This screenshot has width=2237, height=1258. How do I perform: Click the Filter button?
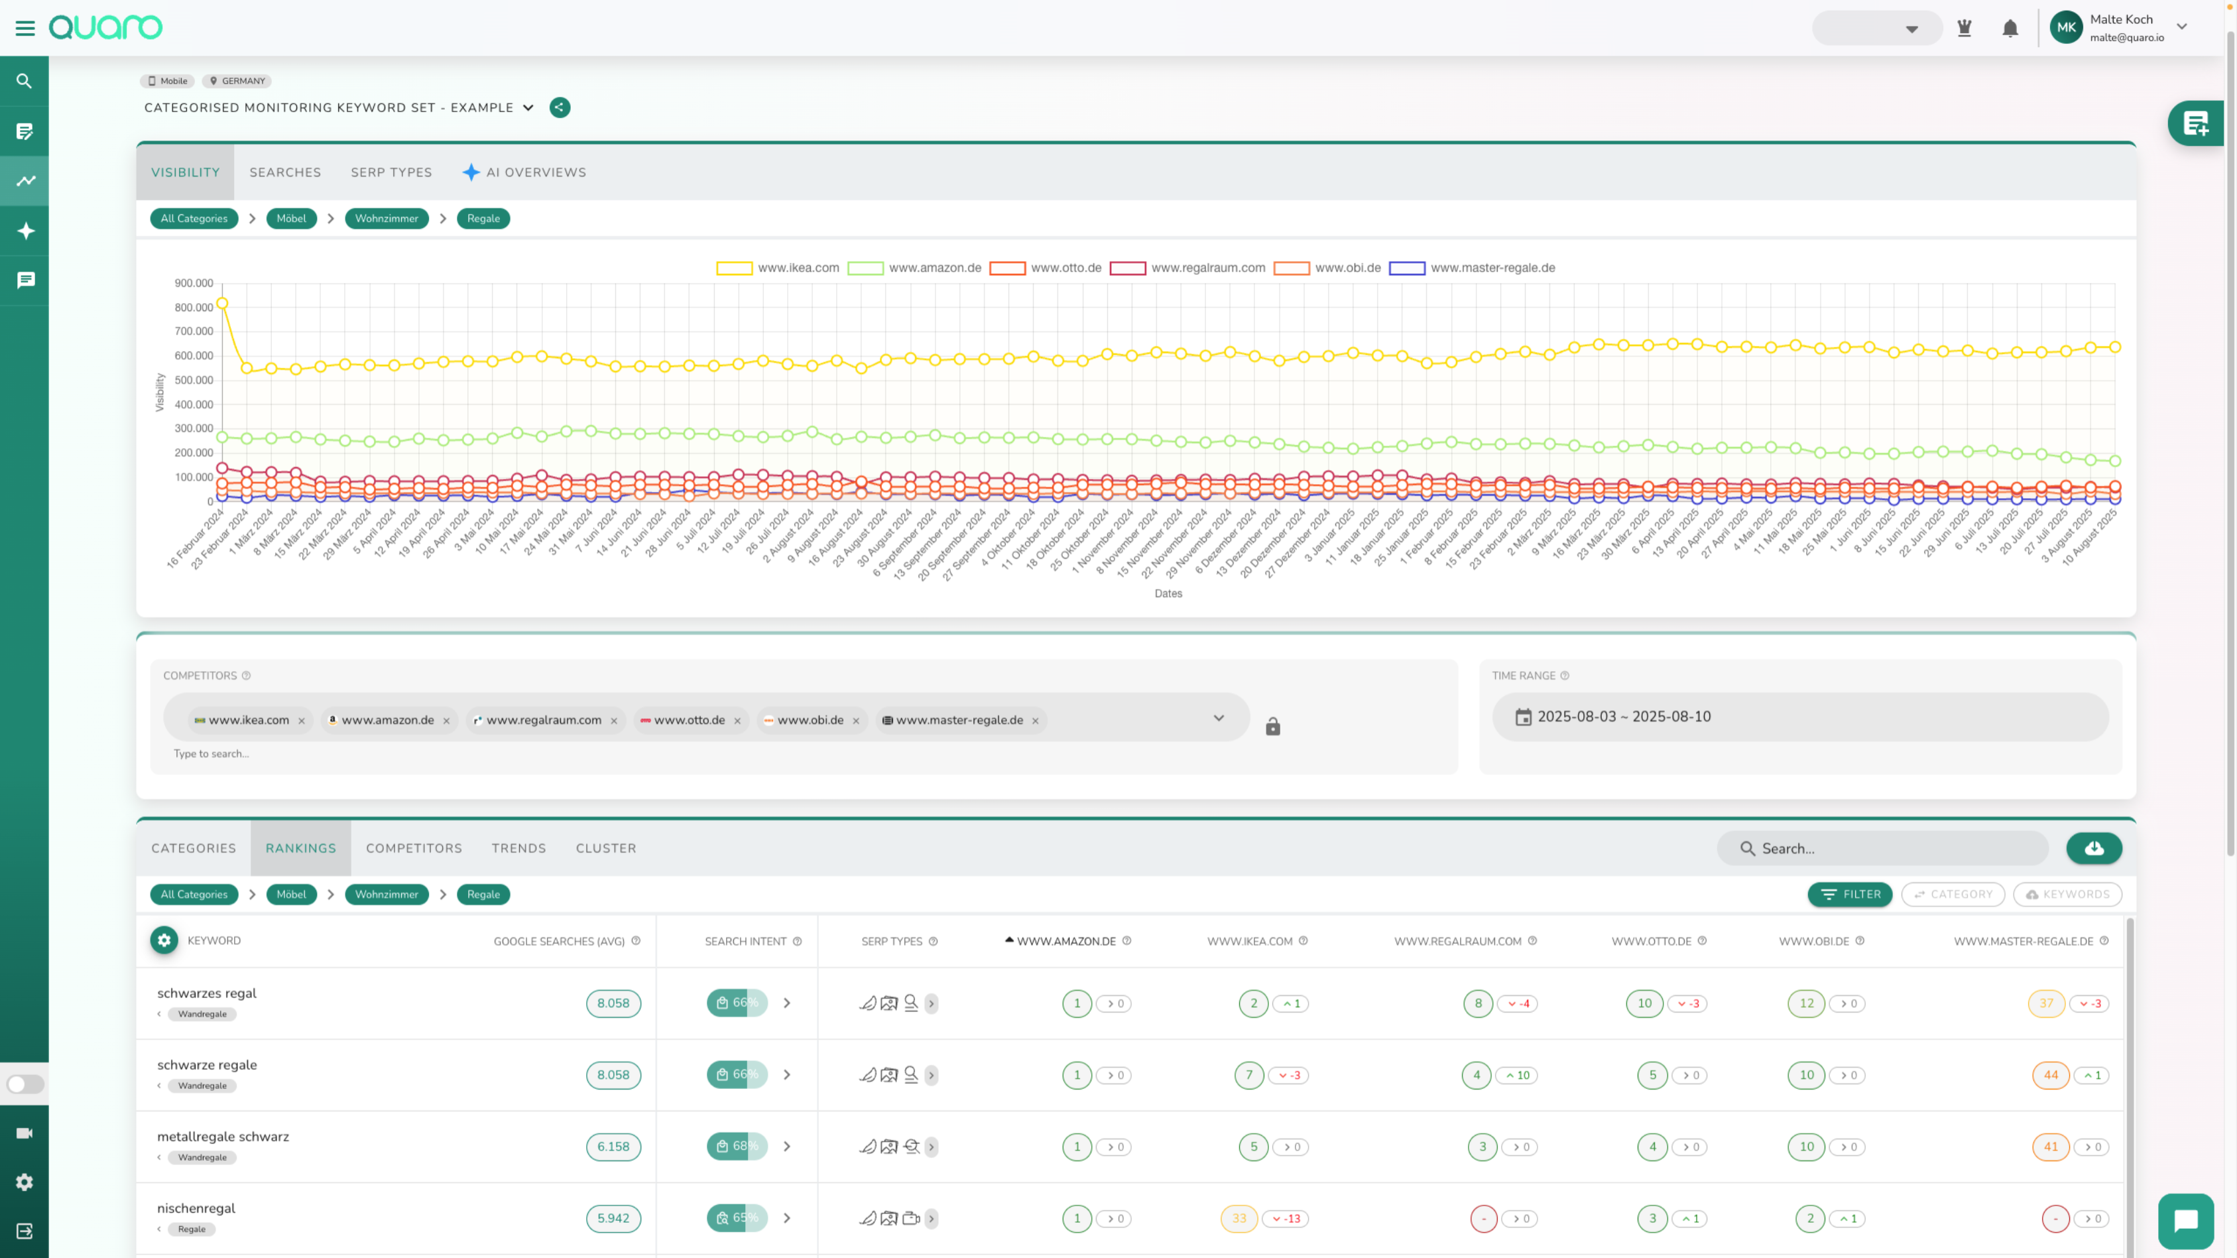coord(1850,894)
